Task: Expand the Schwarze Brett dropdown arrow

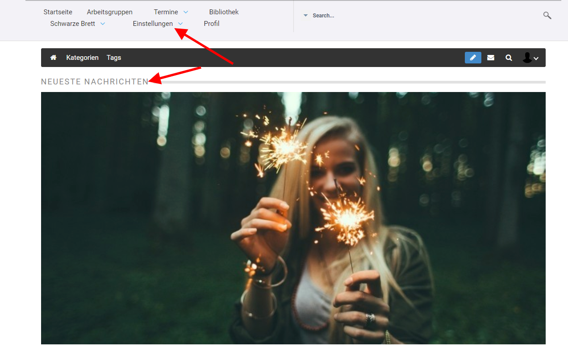Action: [x=103, y=24]
